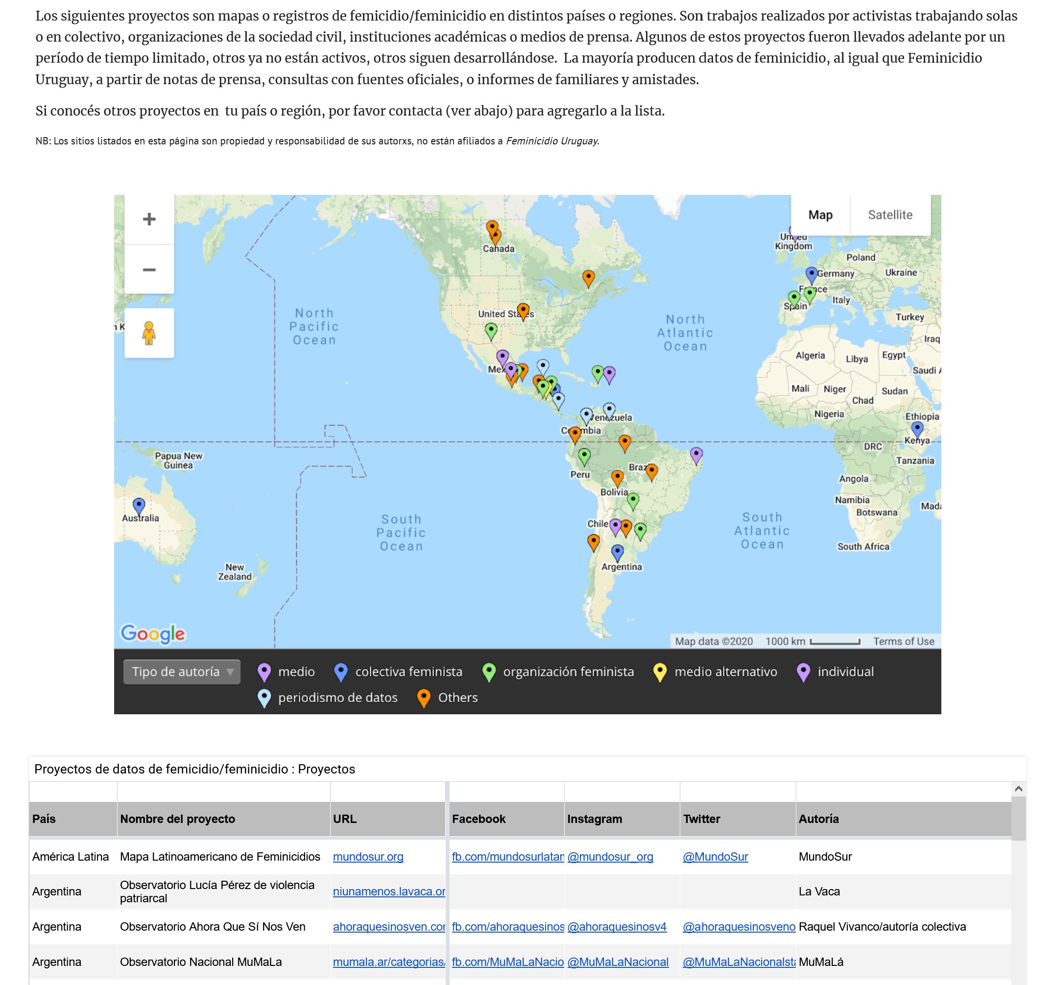Switch to Map view tab
The image size is (1053, 985).
click(x=820, y=215)
